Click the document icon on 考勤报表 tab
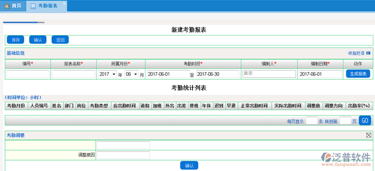The image size is (375, 171). click(33, 6)
